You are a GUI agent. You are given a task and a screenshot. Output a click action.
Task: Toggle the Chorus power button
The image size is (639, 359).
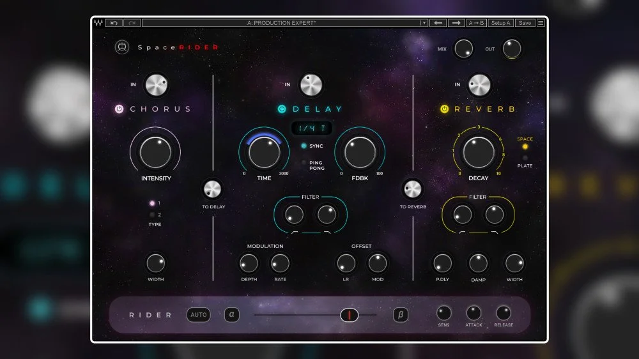click(x=119, y=109)
